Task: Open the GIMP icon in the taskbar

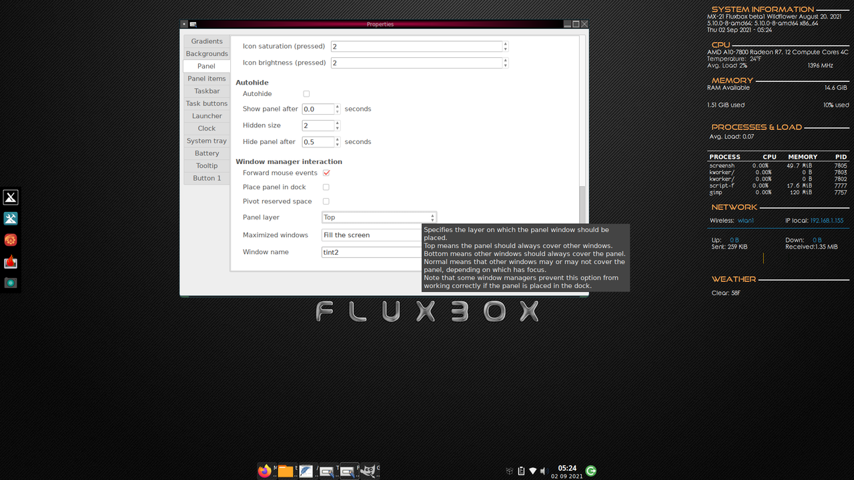Action: coord(368,471)
